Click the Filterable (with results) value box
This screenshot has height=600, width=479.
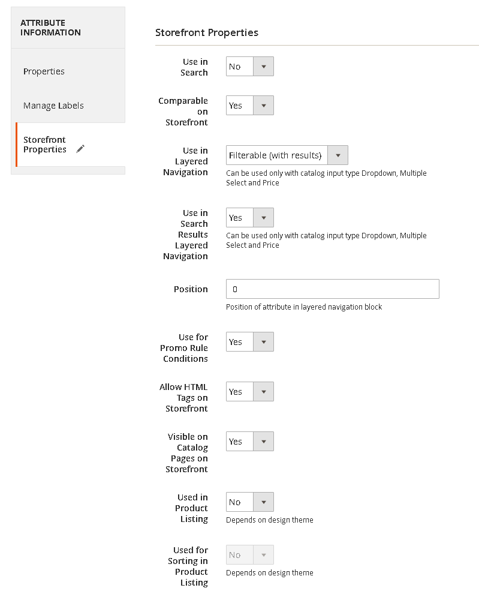coord(276,155)
